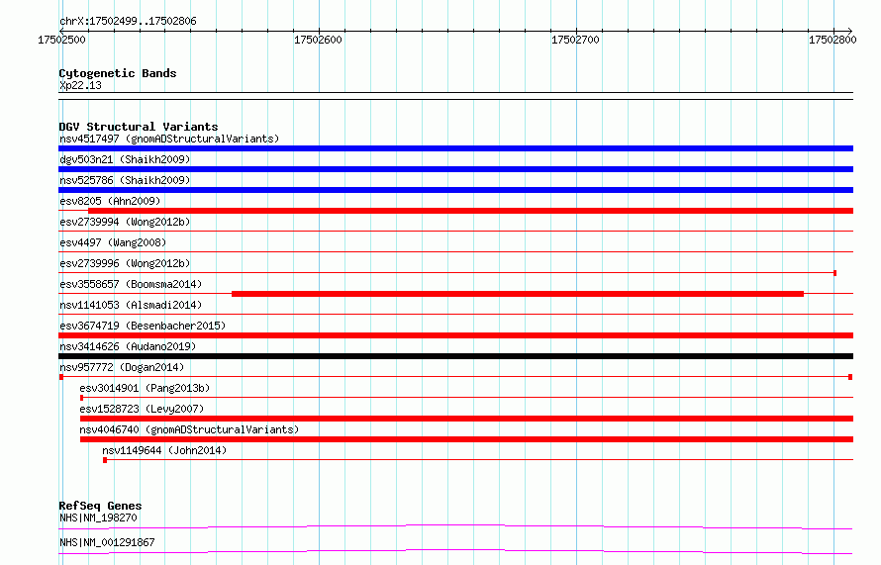This screenshot has height=565, width=881.
Task: Open the NHS|NM_198270 gene label
Action: click(x=98, y=518)
